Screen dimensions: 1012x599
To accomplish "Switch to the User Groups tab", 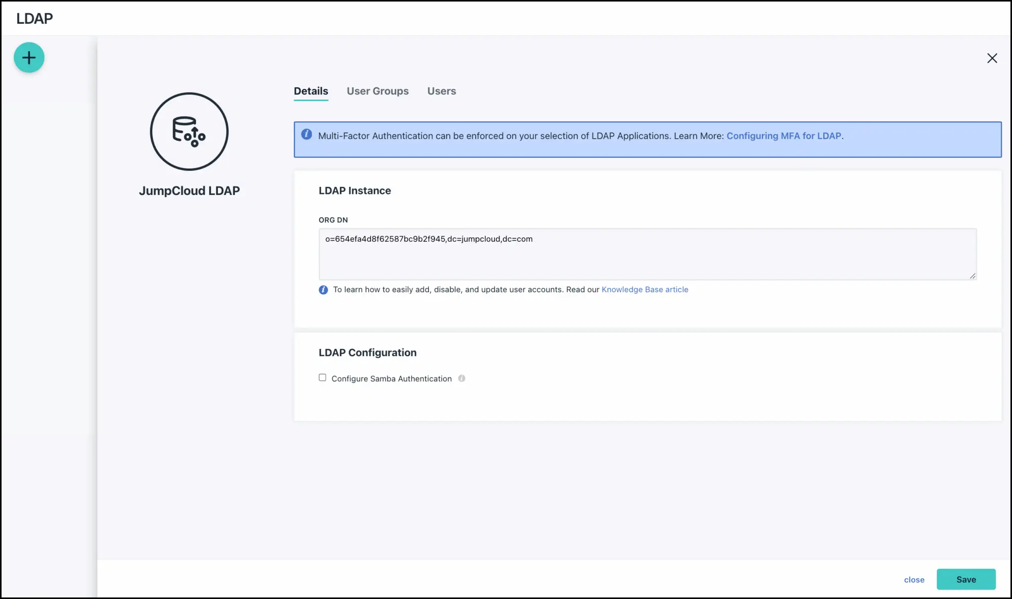I will point(378,91).
